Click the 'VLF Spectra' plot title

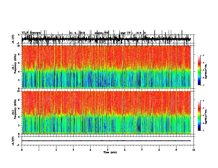[31, 33]
